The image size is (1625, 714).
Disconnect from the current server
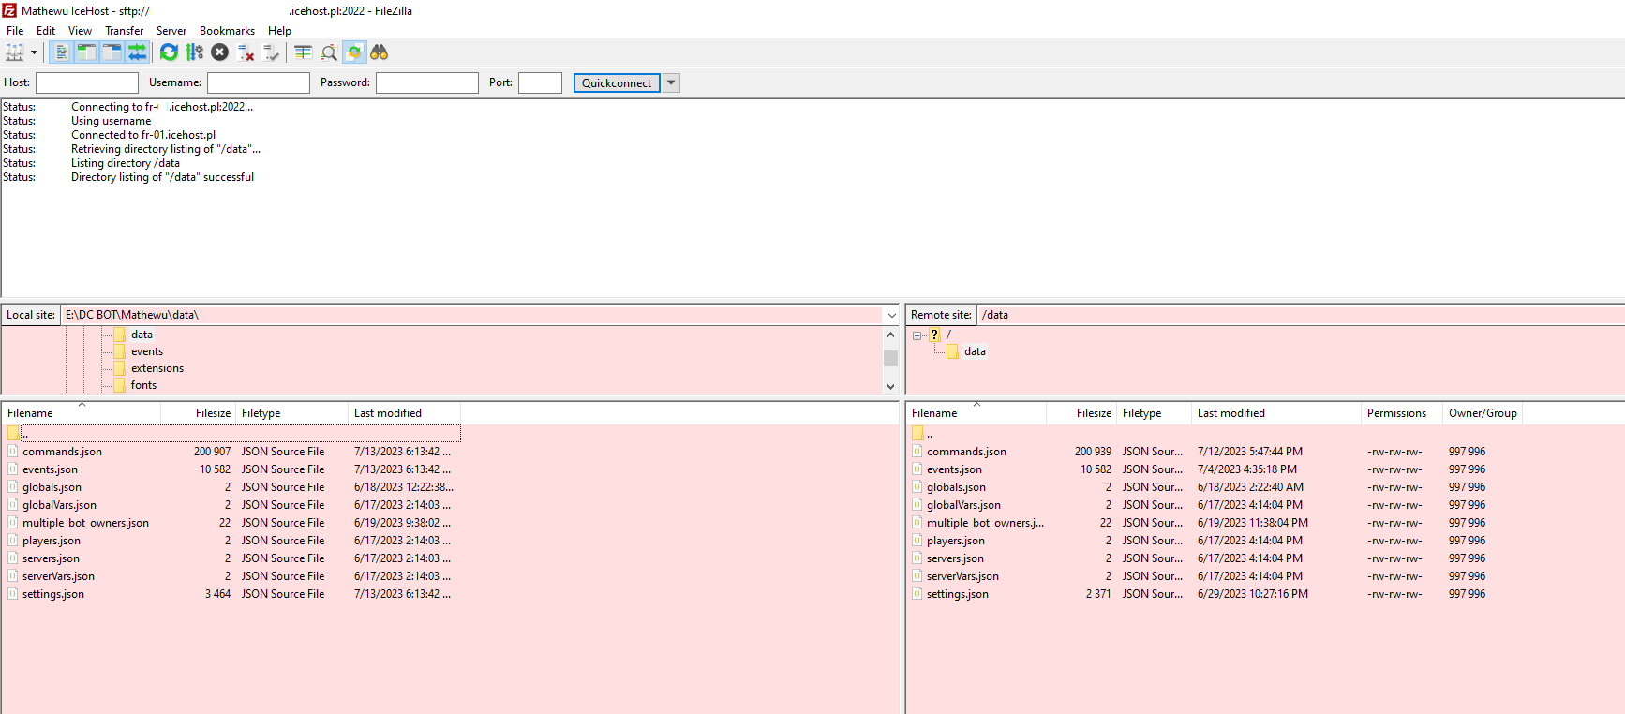[246, 52]
